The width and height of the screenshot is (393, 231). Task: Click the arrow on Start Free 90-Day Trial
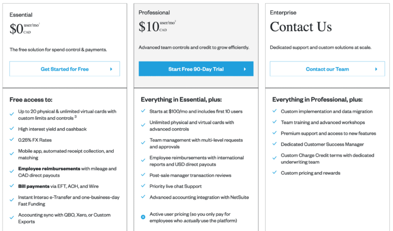245,69
